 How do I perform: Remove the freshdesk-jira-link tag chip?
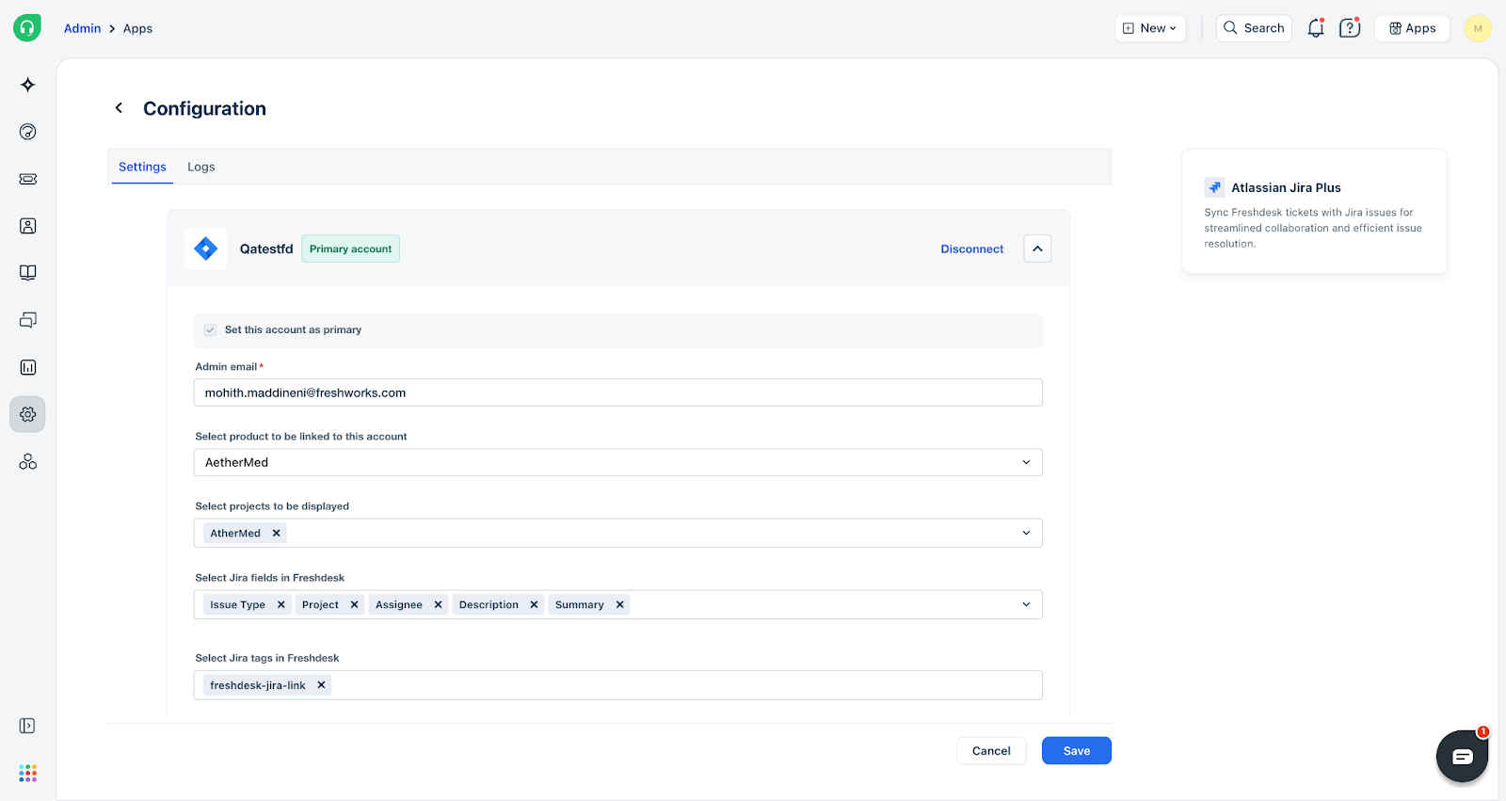[x=321, y=685]
